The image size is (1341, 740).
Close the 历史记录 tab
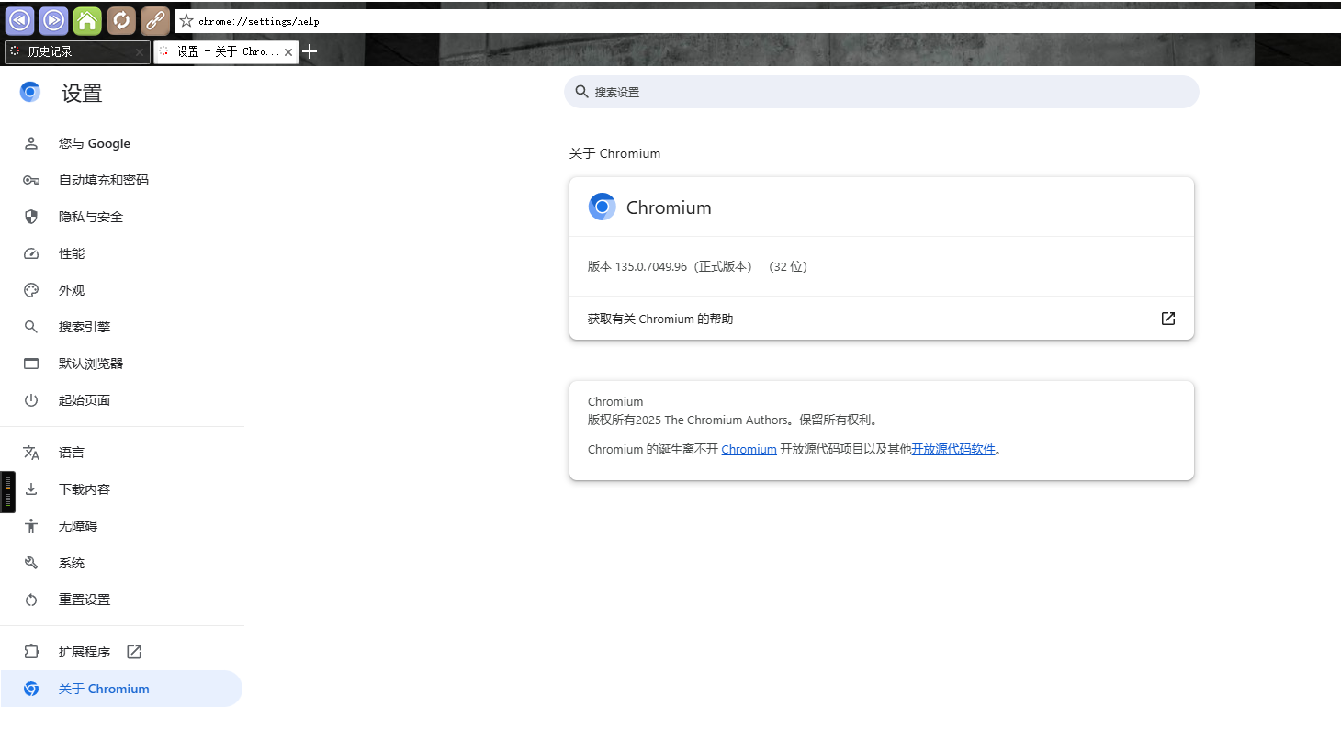(140, 52)
